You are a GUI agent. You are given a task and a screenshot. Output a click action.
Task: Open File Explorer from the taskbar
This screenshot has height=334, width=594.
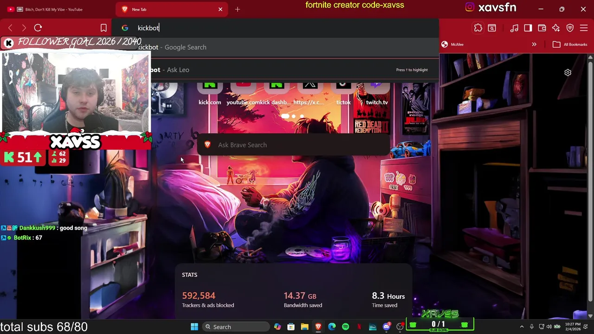pos(304,327)
